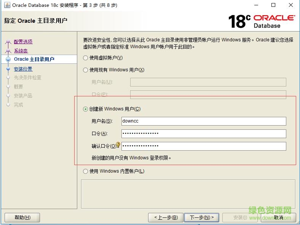The width and height of the screenshot is (300, 225).
Task: Go to the 安装位置 step link
Action: point(23,69)
